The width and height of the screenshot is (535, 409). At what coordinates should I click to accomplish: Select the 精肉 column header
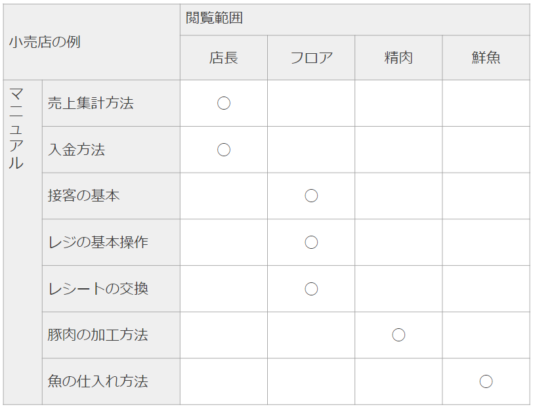[398, 58]
